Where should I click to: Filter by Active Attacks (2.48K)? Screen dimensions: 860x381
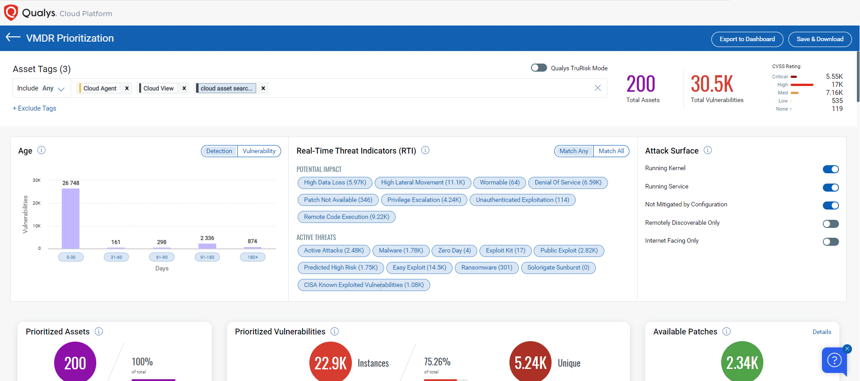(334, 251)
